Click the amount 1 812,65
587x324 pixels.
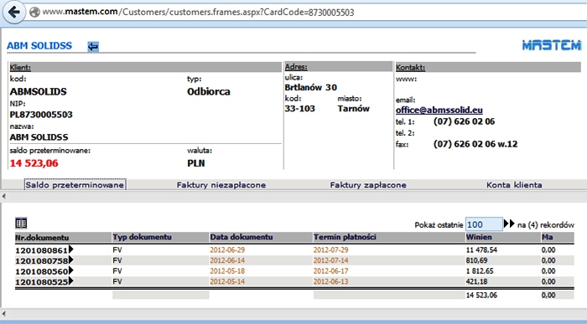(480, 270)
